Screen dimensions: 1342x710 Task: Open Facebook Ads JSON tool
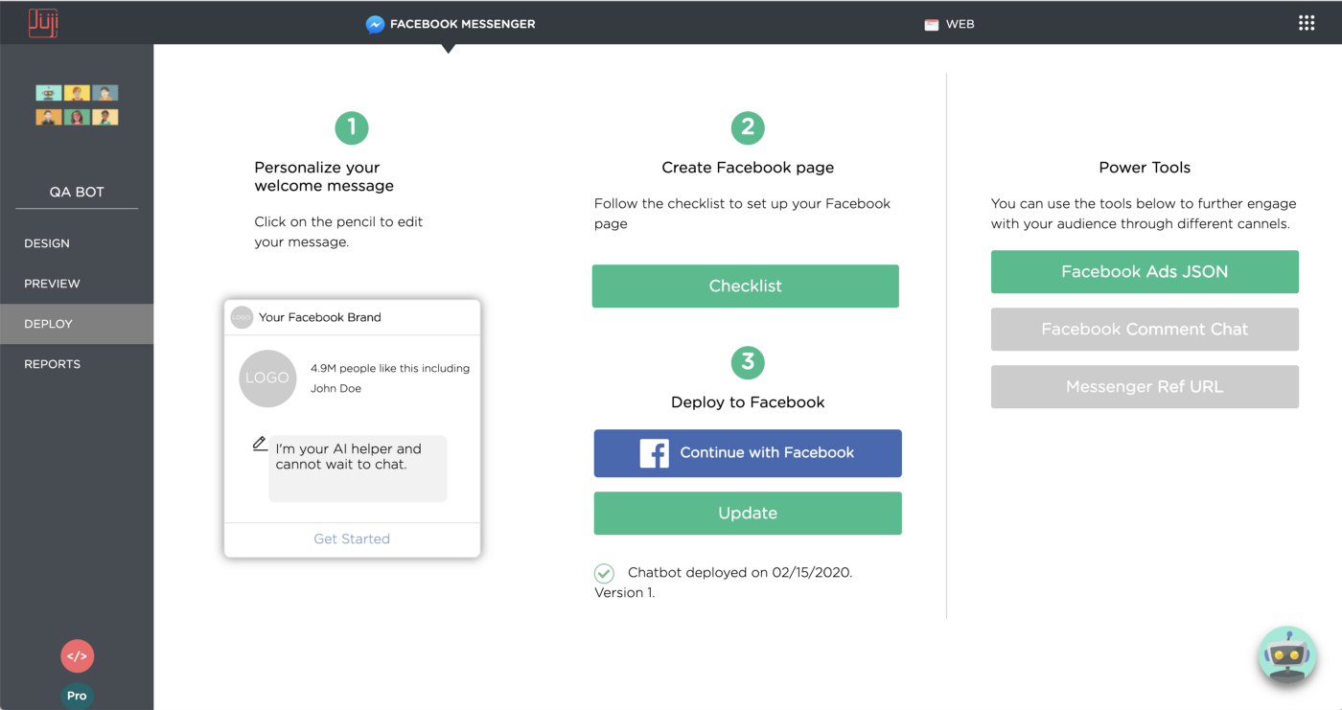(x=1145, y=271)
